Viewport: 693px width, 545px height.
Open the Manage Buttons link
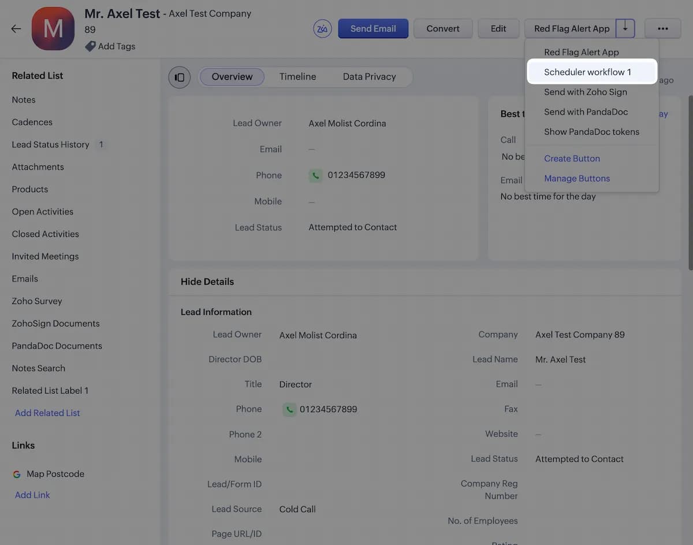click(x=576, y=178)
